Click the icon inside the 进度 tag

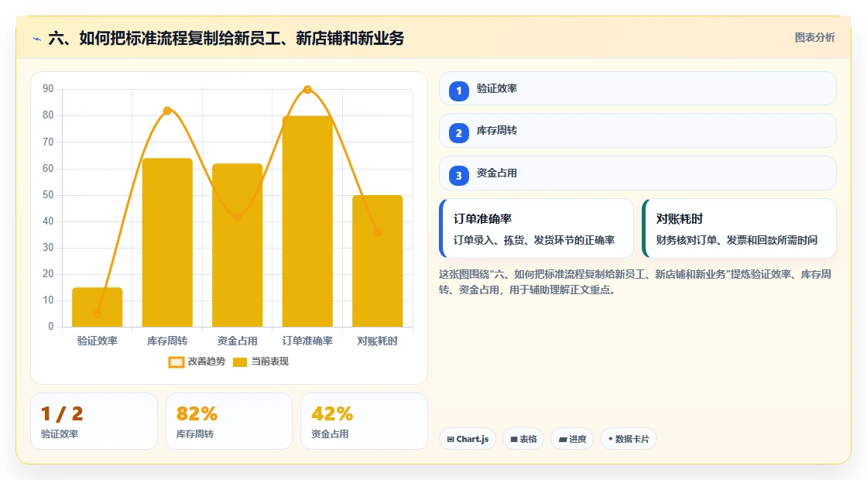coord(562,439)
